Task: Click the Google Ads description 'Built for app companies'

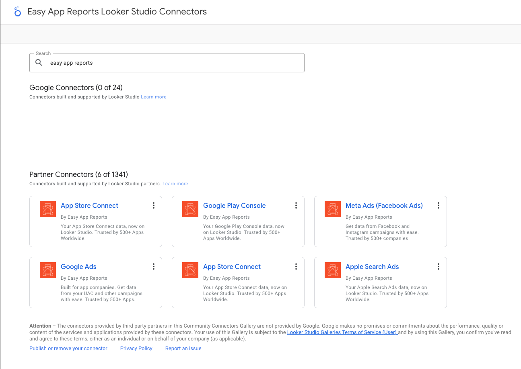Action: click(101, 293)
